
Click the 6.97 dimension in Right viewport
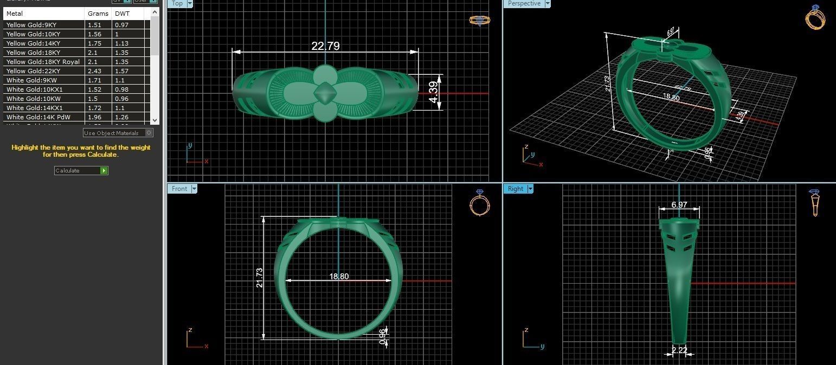(679, 205)
